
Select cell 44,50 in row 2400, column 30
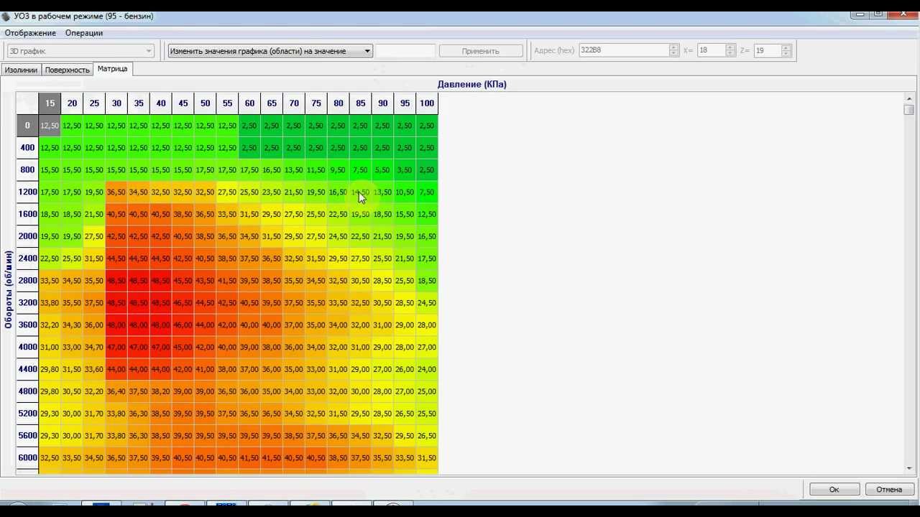click(x=116, y=258)
